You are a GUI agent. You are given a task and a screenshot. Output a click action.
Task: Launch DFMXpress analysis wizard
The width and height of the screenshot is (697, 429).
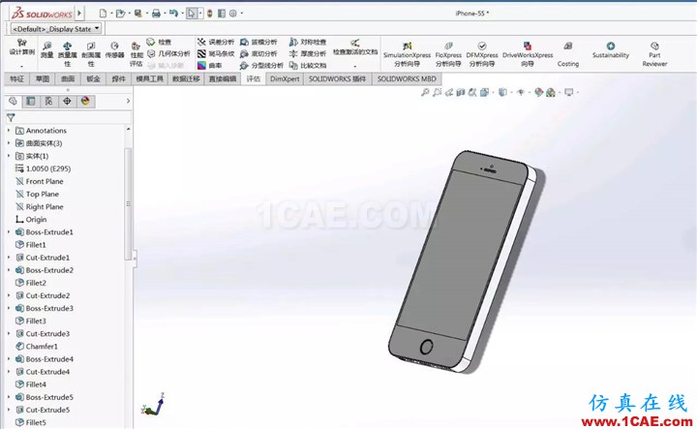482,54
